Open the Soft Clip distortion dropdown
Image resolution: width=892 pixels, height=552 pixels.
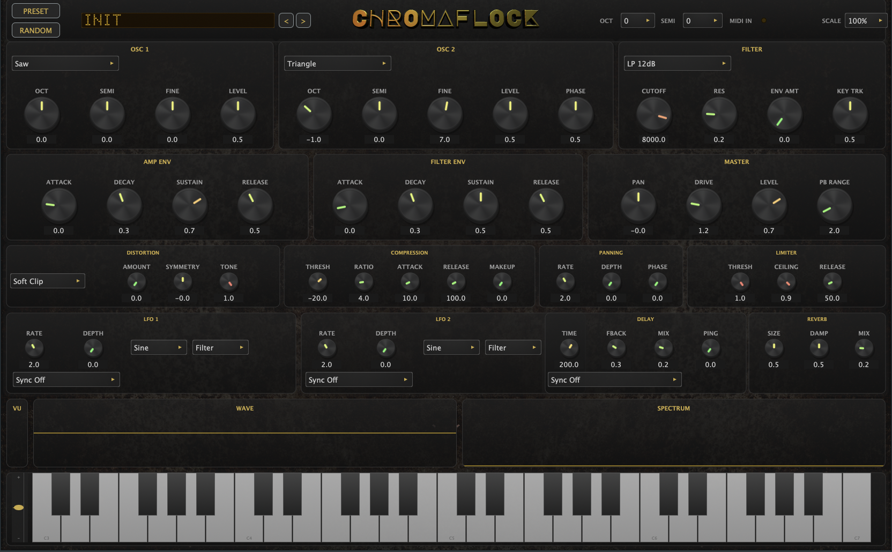tap(48, 281)
